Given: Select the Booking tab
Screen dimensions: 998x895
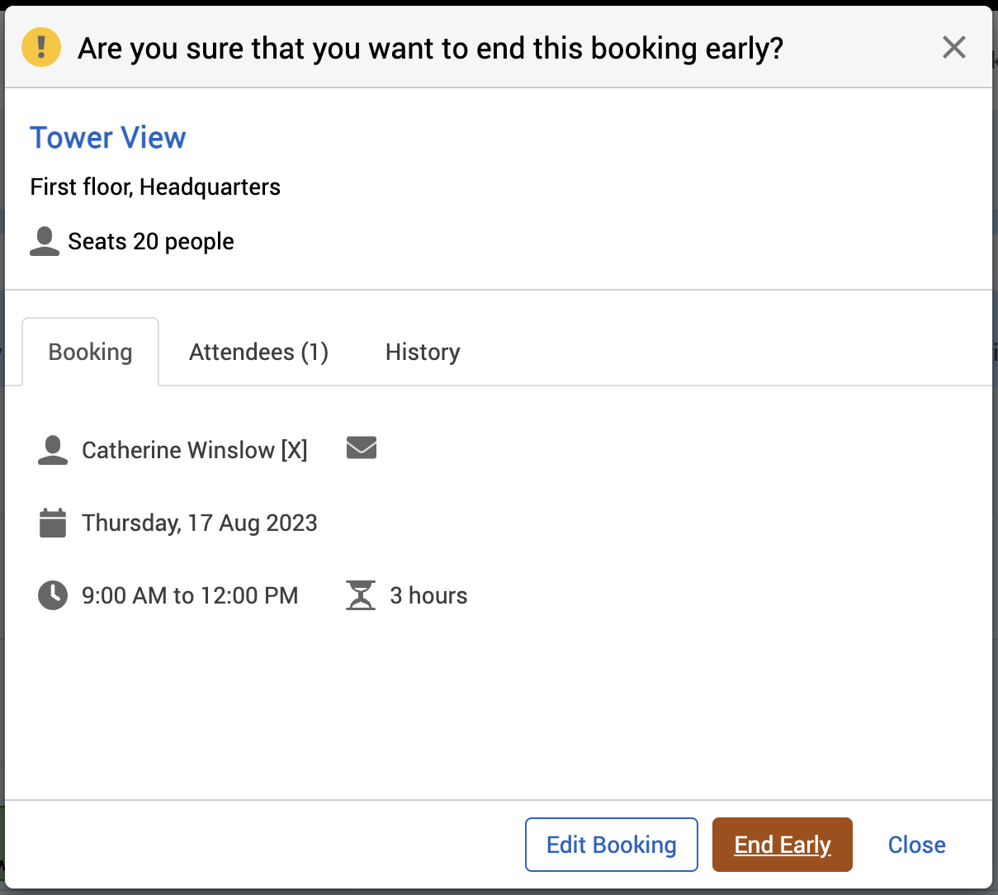Looking at the screenshot, I should [x=90, y=353].
